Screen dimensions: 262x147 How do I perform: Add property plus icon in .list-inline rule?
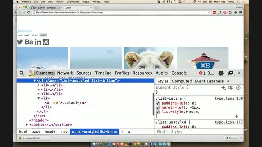point(236,116)
